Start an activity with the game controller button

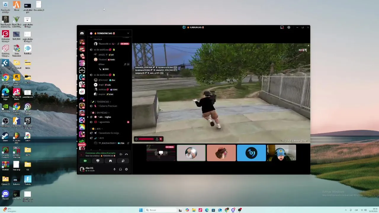110,161
